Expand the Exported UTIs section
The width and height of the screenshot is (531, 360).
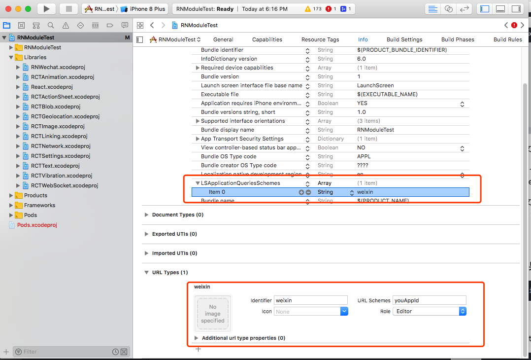click(x=146, y=234)
